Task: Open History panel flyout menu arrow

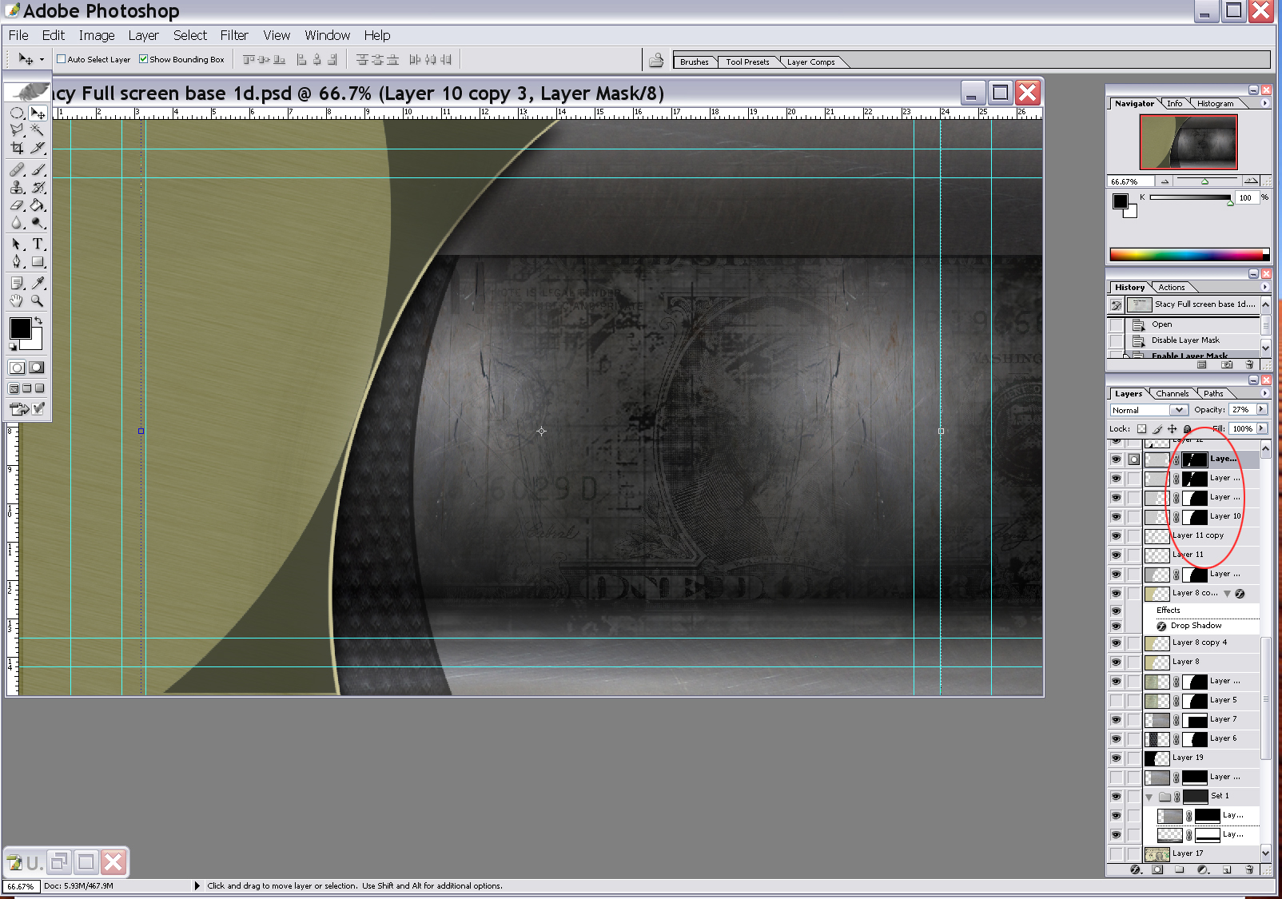Action: pos(1264,287)
